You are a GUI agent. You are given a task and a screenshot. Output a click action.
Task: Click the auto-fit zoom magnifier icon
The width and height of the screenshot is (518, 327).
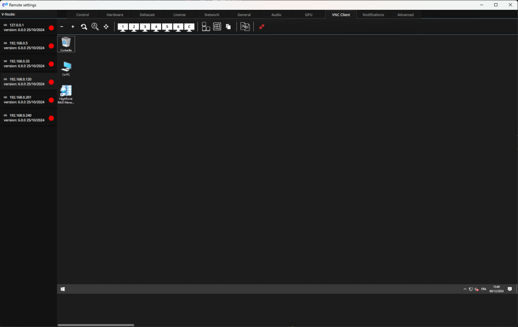(x=95, y=26)
